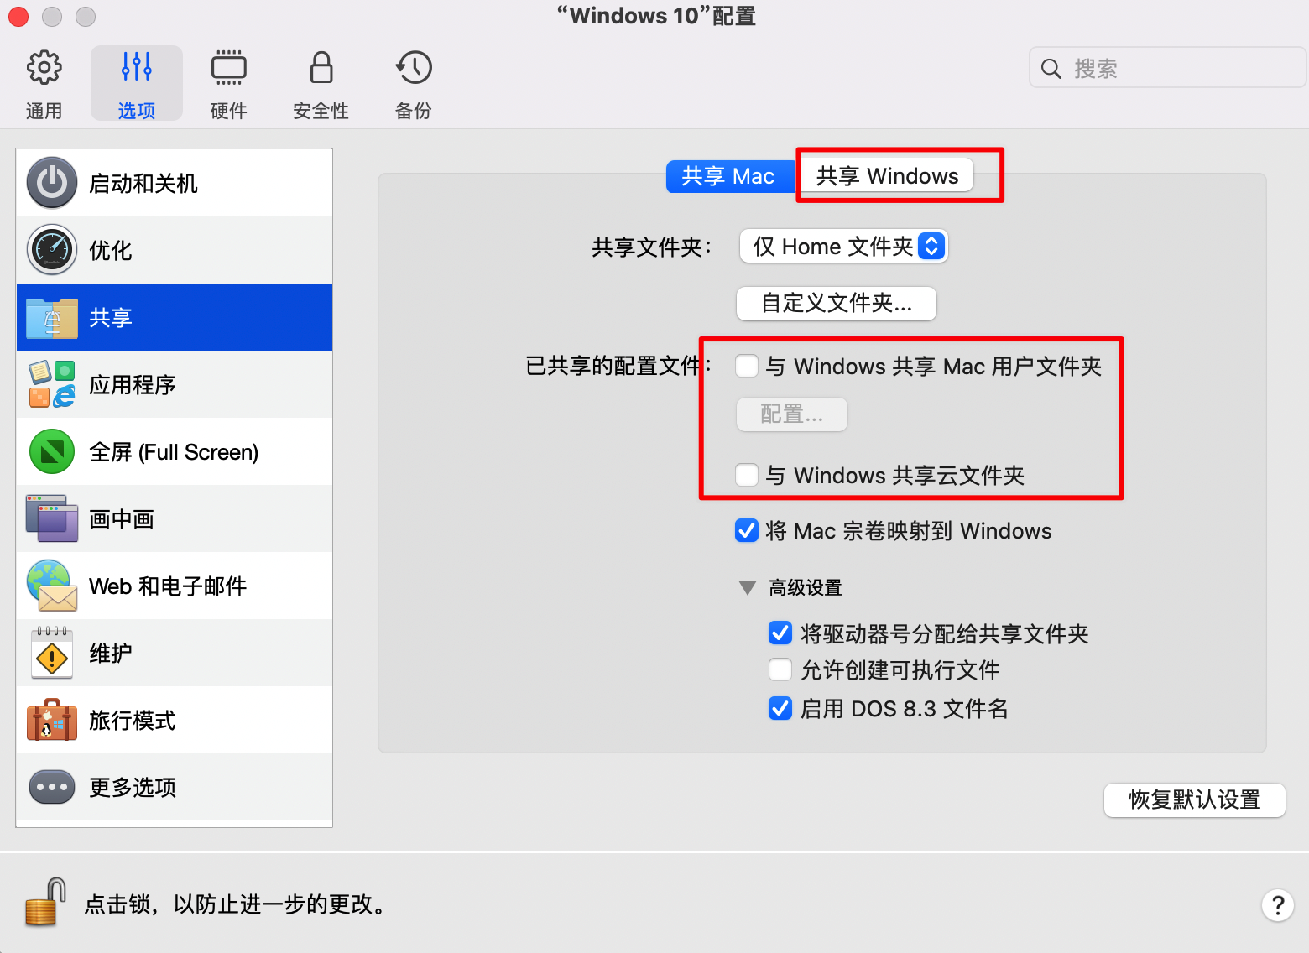
Task: Click the 共享文件夹: label
Action: click(652, 247)
